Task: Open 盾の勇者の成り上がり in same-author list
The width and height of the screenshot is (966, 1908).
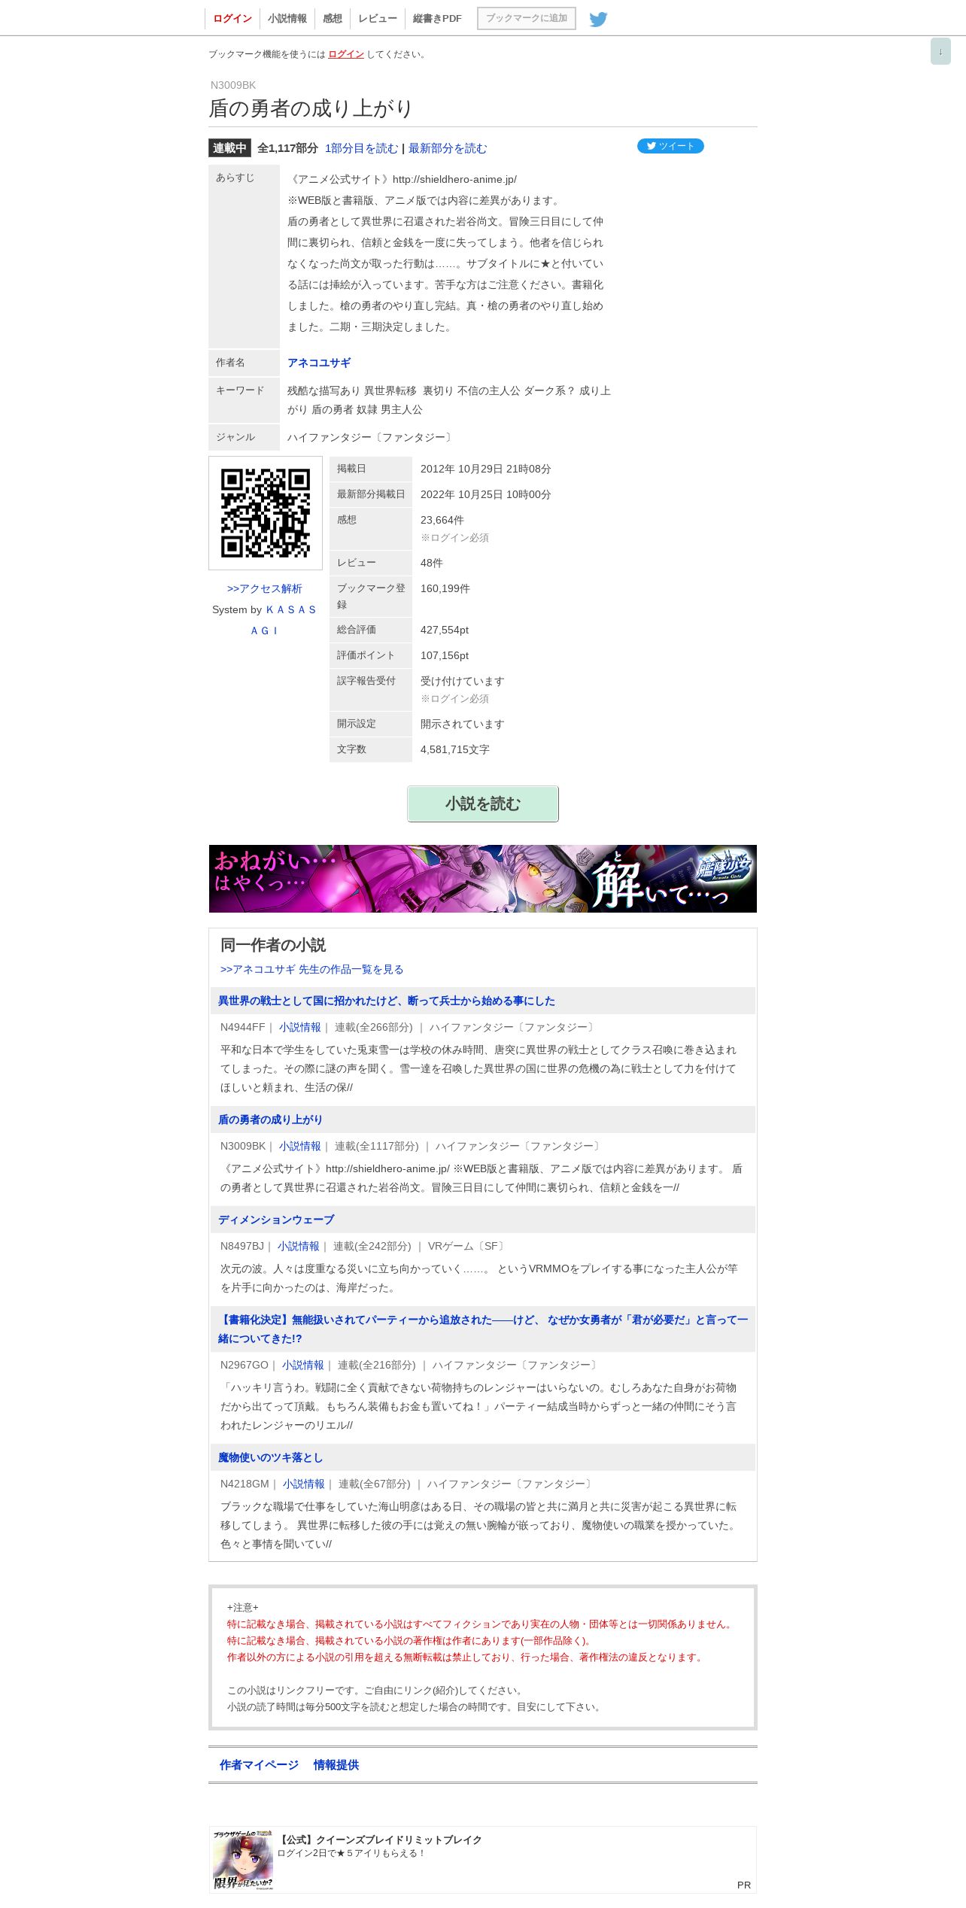Action: click(270, 1120)
